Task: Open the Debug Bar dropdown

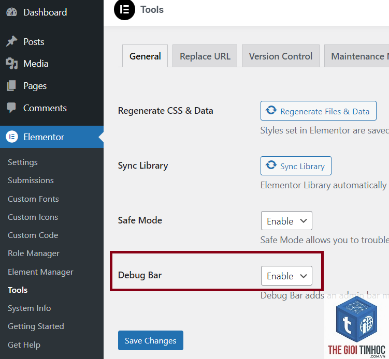Action: 286,276
